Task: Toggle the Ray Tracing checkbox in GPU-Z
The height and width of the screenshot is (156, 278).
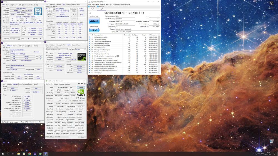Action: pyautogui.click(x=61, y=133)
